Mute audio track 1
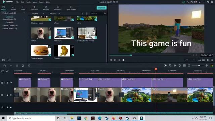215x121 pixels. [x=11, y=107]
